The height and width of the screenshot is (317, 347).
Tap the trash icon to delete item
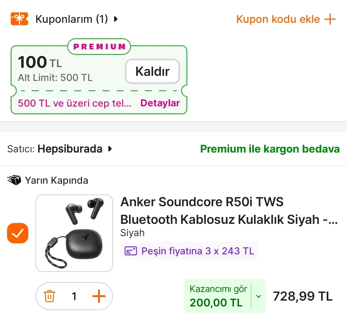coord(49,296)
